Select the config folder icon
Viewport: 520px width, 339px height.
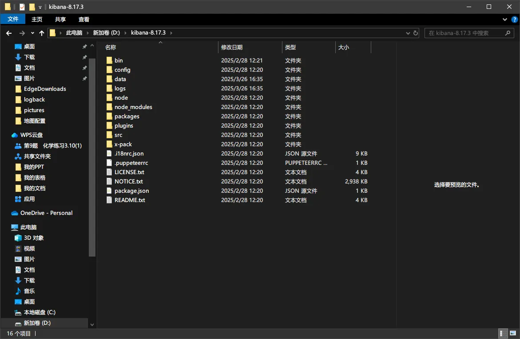point(109,70)
